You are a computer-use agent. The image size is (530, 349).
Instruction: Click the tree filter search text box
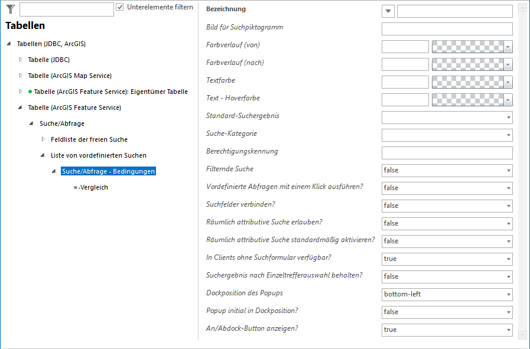click(66, 9)
